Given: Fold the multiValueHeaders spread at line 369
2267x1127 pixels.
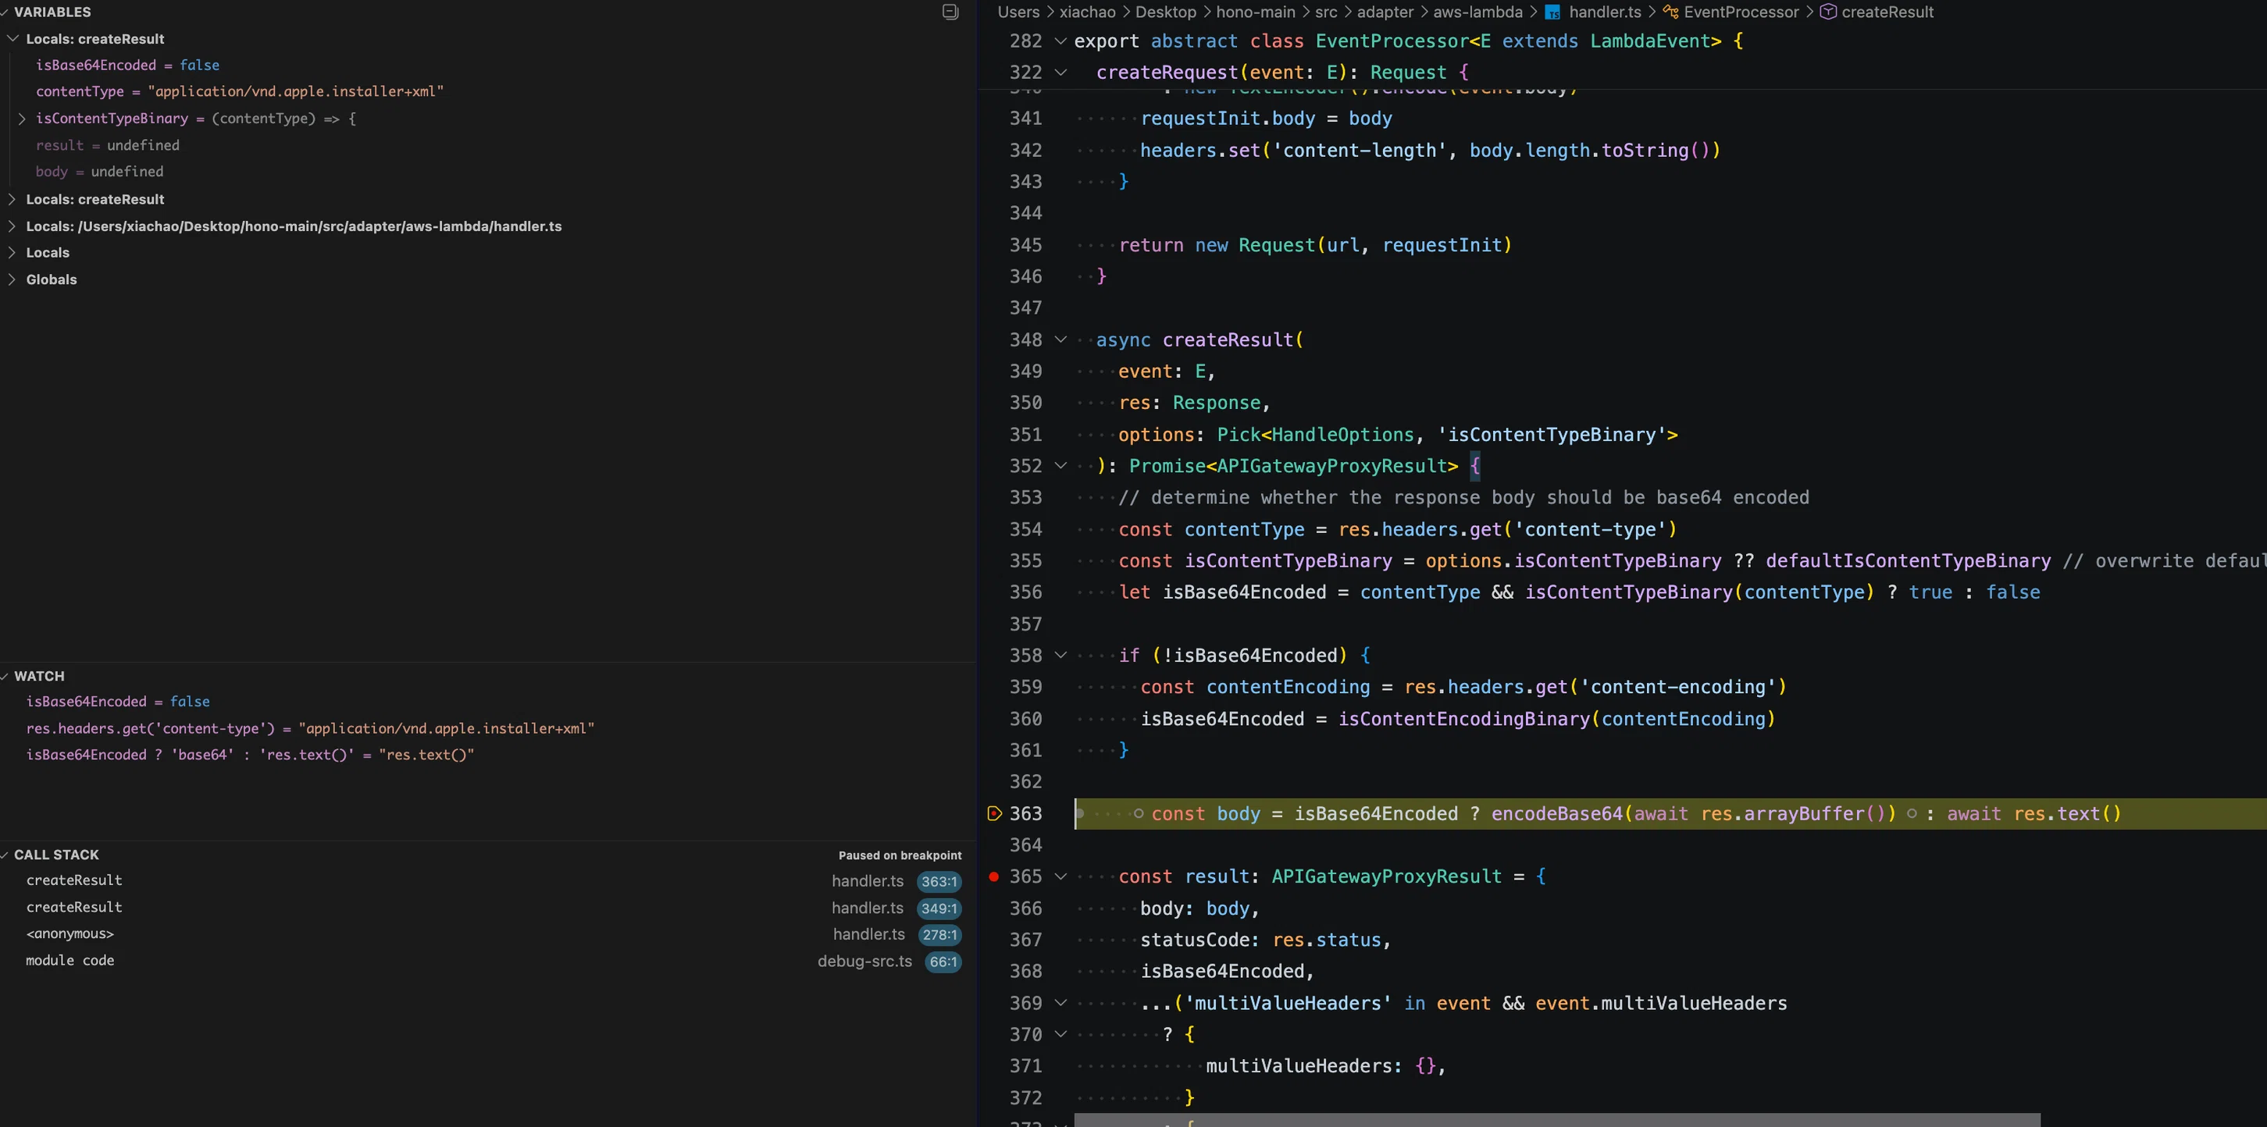Looking at the screenshot, I should (x=1060, y=1003).
